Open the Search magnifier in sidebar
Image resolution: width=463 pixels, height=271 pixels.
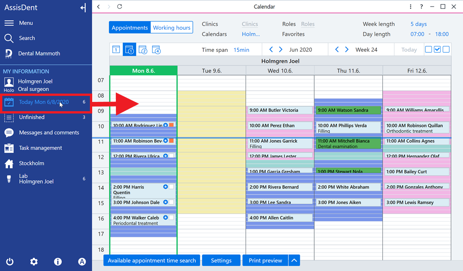tap(9, 38)
